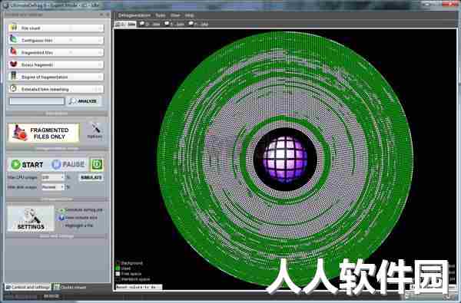Open the View menu
This screenshot has width=461, height=303.
175,15
